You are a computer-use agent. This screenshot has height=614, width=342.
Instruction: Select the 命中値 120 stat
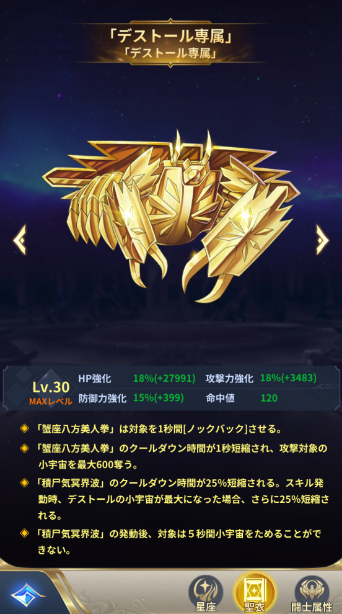tap(242, 398)
